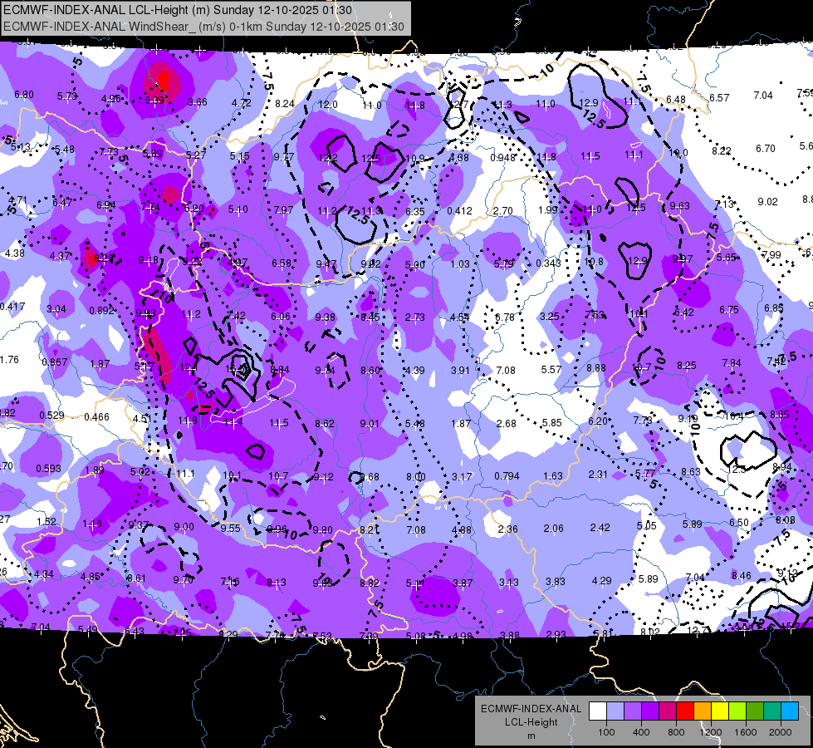Click legend label 1200
This screenshot has height=748, width=813.
pos(711,732)
